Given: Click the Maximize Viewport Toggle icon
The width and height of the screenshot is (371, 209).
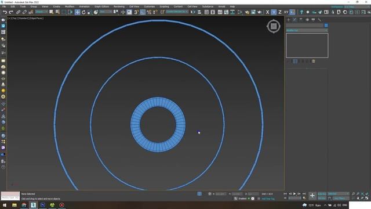Looking at the screenshot, I should (367, 198).
